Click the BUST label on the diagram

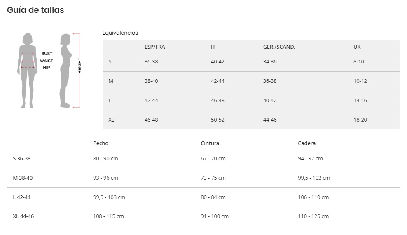(x=47, y=54)
